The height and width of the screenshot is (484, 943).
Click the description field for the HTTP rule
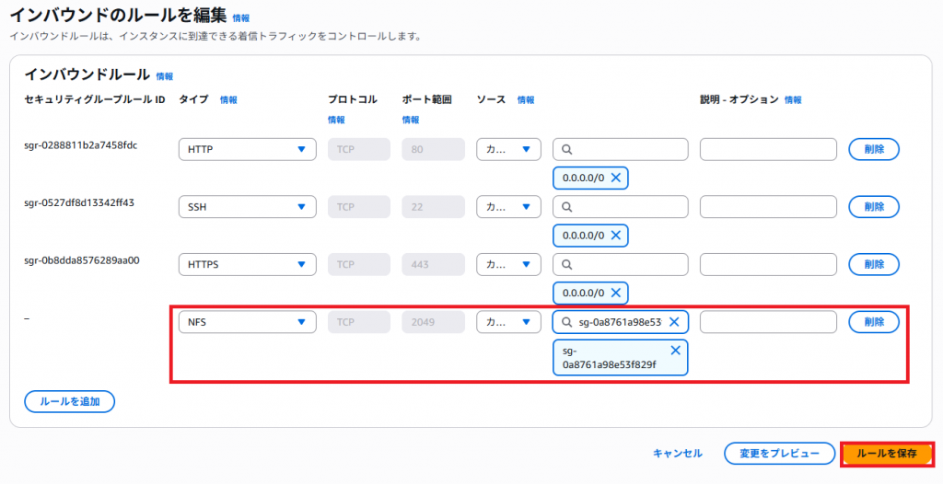click(767, 149)
